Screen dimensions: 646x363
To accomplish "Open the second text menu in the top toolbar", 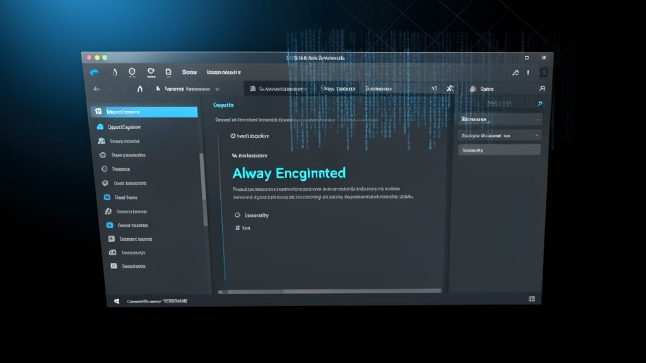I will pyautogui.click(x=223, y=72).
